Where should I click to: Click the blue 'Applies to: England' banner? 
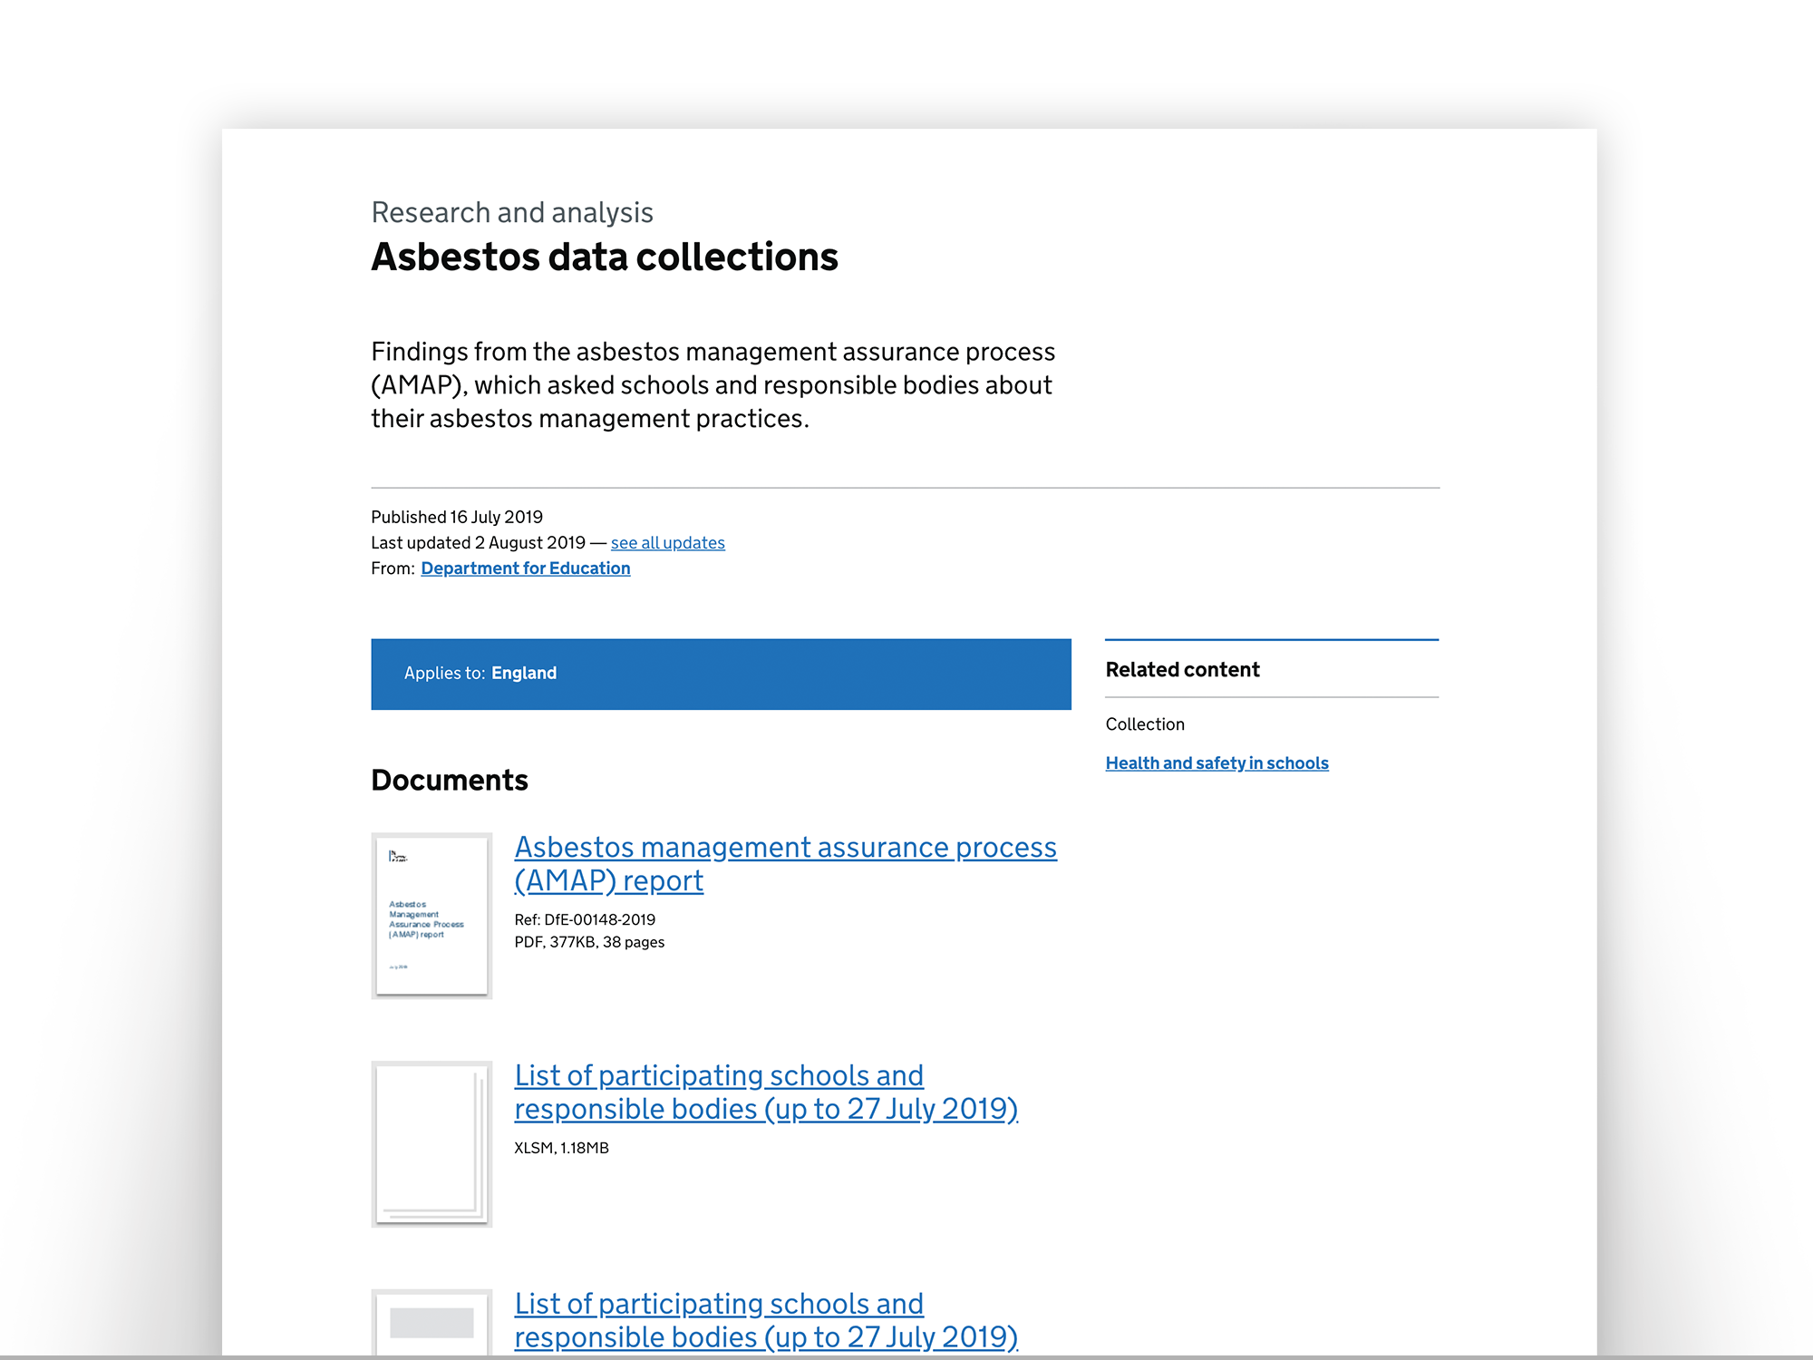click(x=721, y=674)
